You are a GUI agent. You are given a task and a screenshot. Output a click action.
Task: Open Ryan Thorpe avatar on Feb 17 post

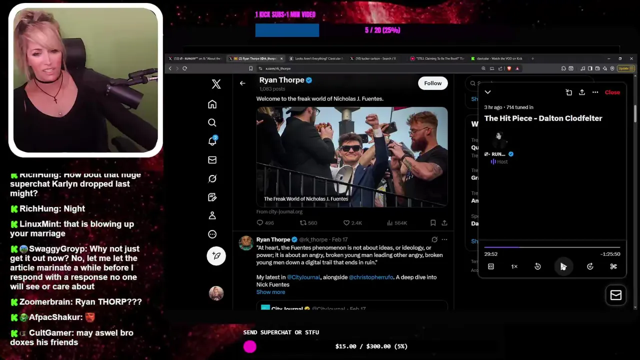(246, 243)
